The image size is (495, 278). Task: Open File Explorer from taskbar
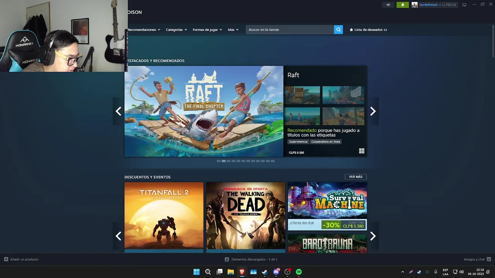click(230, 272)
